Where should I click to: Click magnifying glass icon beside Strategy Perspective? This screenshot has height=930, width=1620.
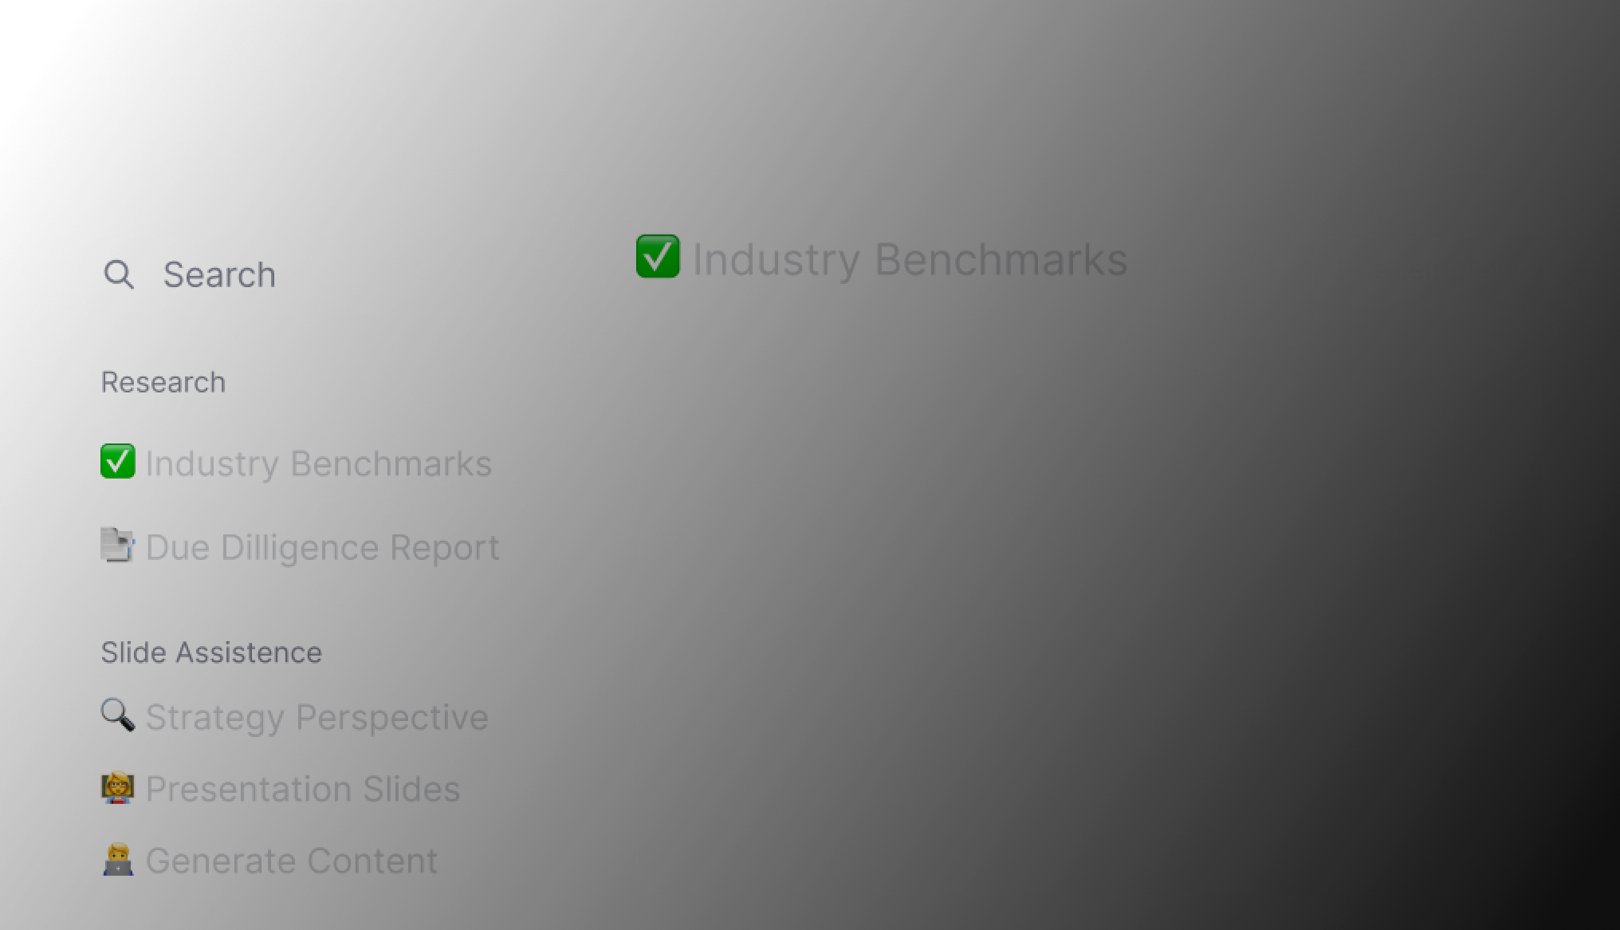[116, 715]
